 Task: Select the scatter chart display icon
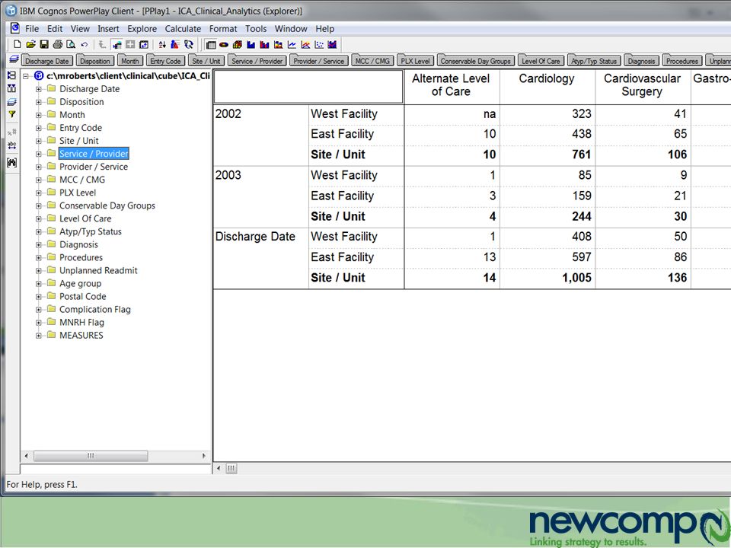(319, 45)
